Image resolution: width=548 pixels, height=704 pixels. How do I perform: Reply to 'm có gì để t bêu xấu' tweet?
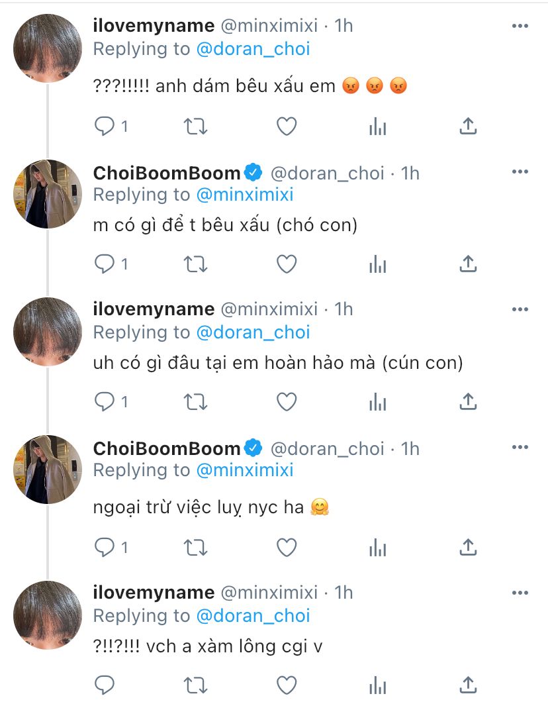pyautogui.click(x=105, y=264)
